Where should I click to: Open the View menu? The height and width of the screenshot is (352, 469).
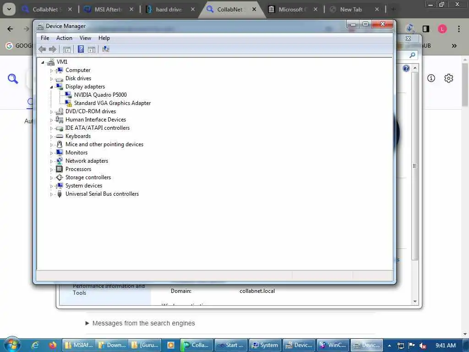coord(85,38)
